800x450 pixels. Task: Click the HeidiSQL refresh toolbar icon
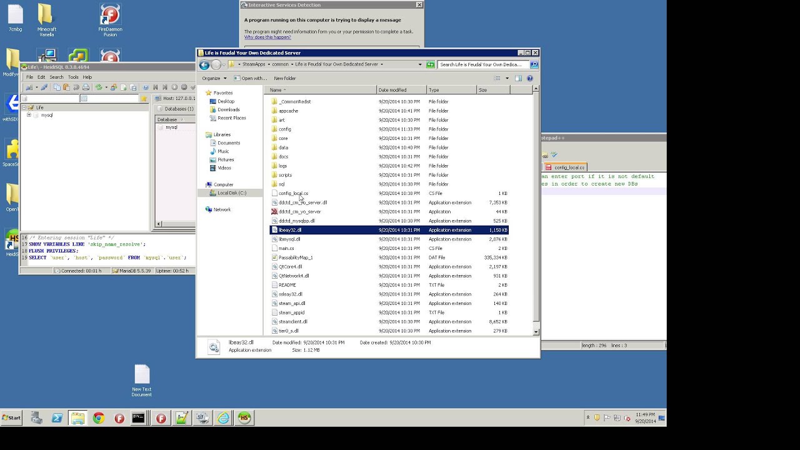click(99, 87)
